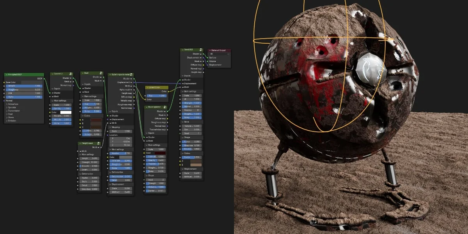468x234 pixels.
Task: Click the monitor icon on the Rust node header
Action: (x=101, y=73)
